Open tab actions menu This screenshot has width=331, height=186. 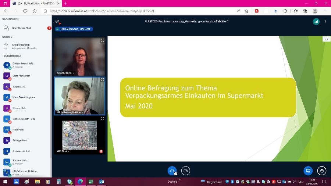pos(5,3)
